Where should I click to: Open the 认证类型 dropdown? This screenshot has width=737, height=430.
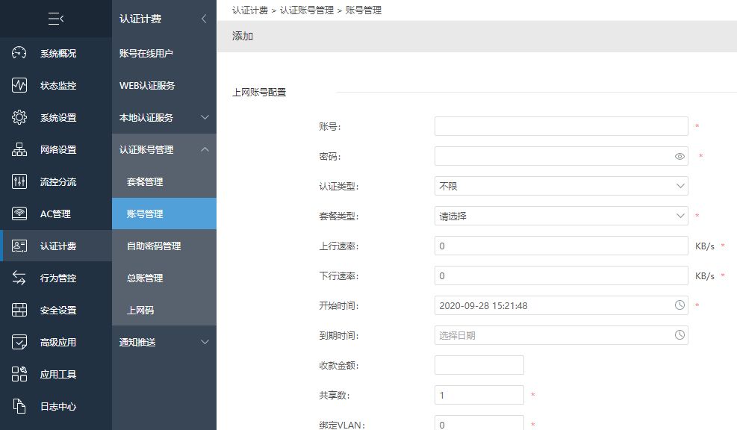coord(561,186)
